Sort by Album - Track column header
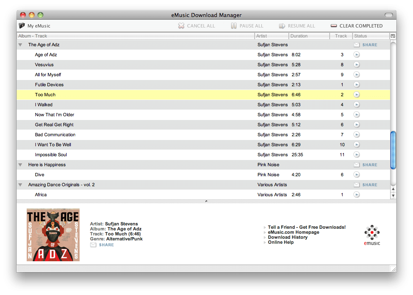 135,36
